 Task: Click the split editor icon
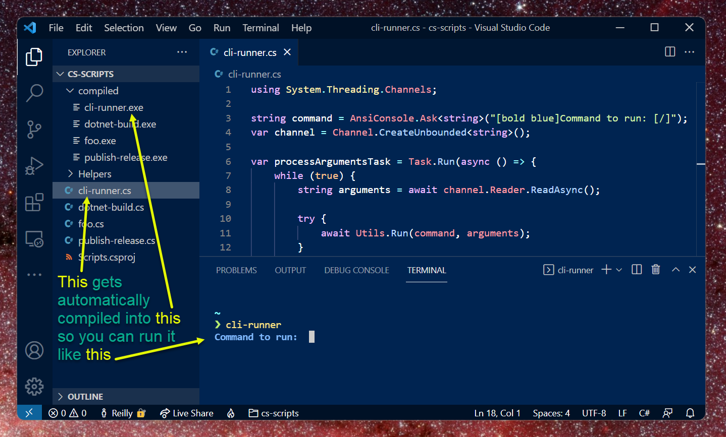click(670, 52)
